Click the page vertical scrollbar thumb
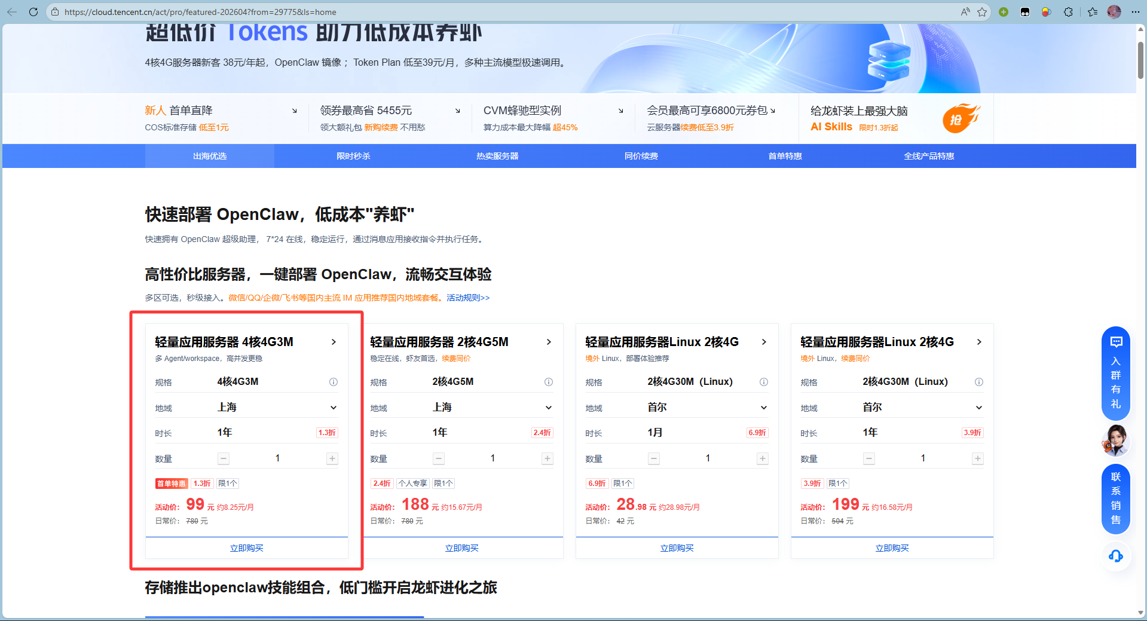Image resolution: width=1147 pixels, height=621 pixels. click(1141, 60)
